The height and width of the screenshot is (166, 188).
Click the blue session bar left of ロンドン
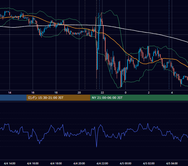[13, 98]
